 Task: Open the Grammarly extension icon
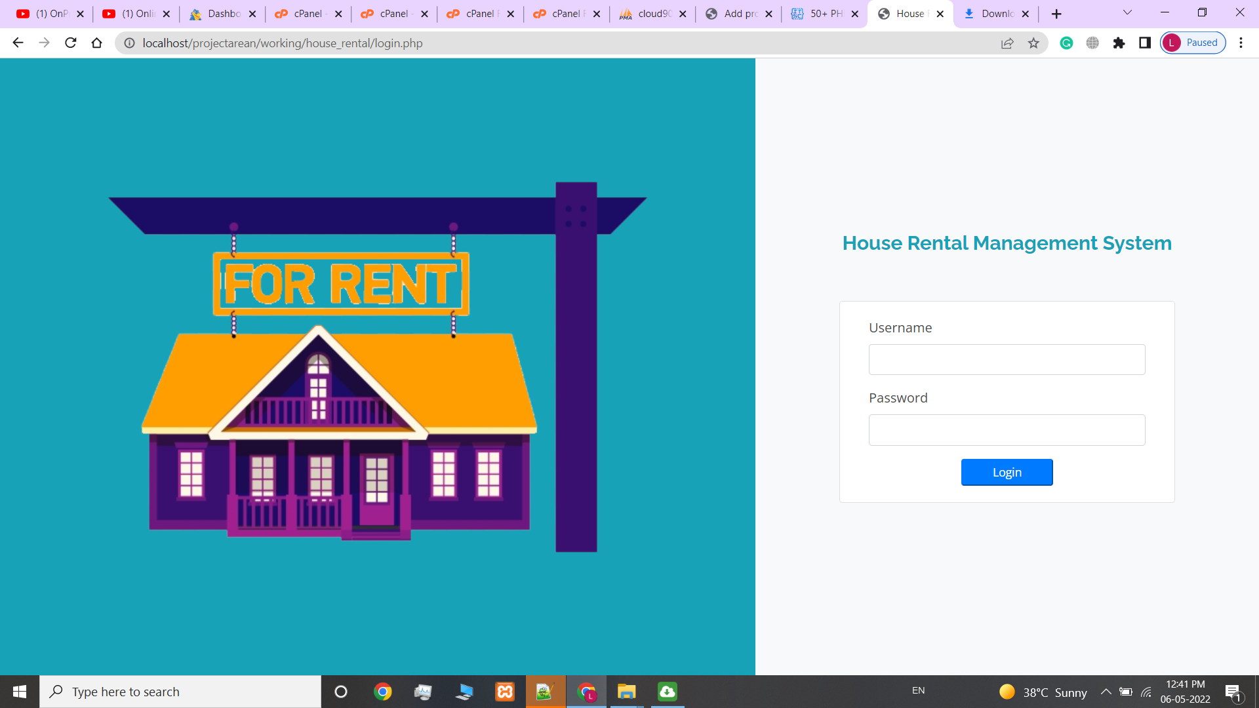1066,43
